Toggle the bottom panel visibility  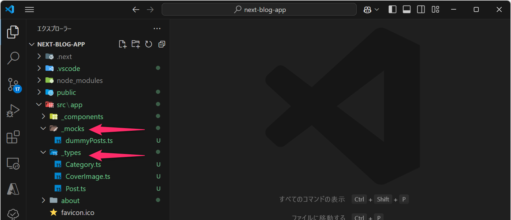tap(407, 10)
